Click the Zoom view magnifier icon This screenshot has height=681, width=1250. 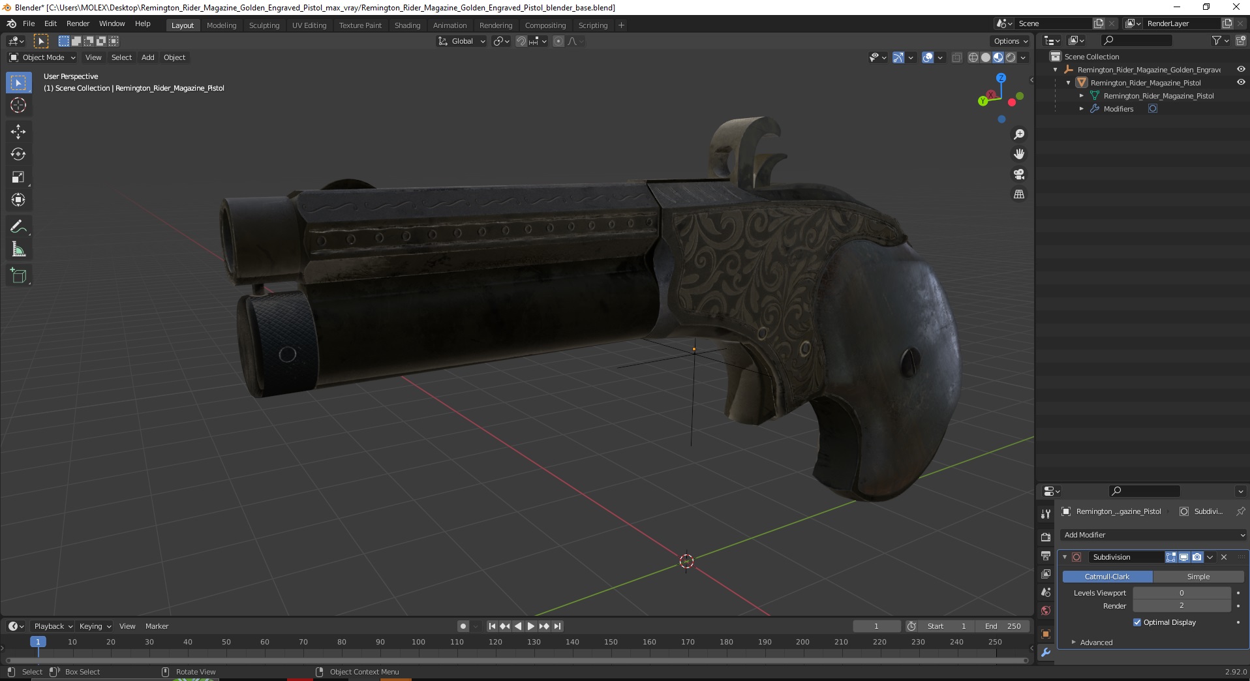[1018, 134]
